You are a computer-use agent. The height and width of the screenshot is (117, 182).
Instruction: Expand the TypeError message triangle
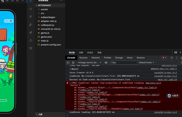tap(70, 83)
